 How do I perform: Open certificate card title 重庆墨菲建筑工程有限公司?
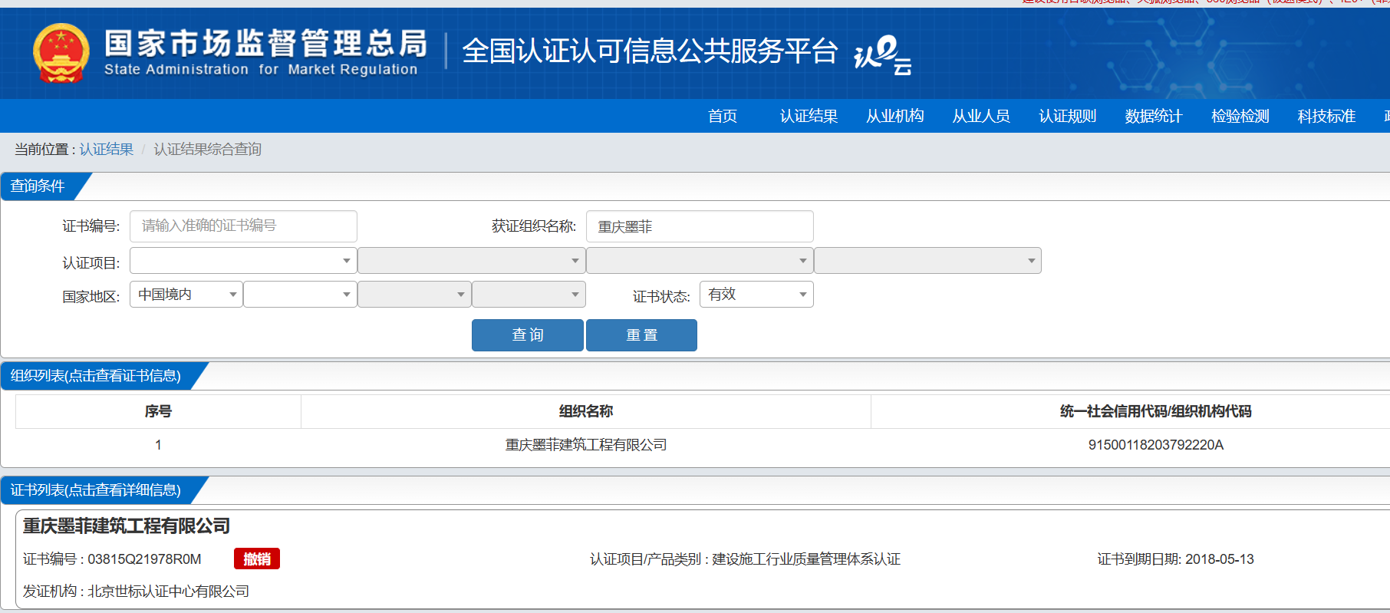coord(127,526)
